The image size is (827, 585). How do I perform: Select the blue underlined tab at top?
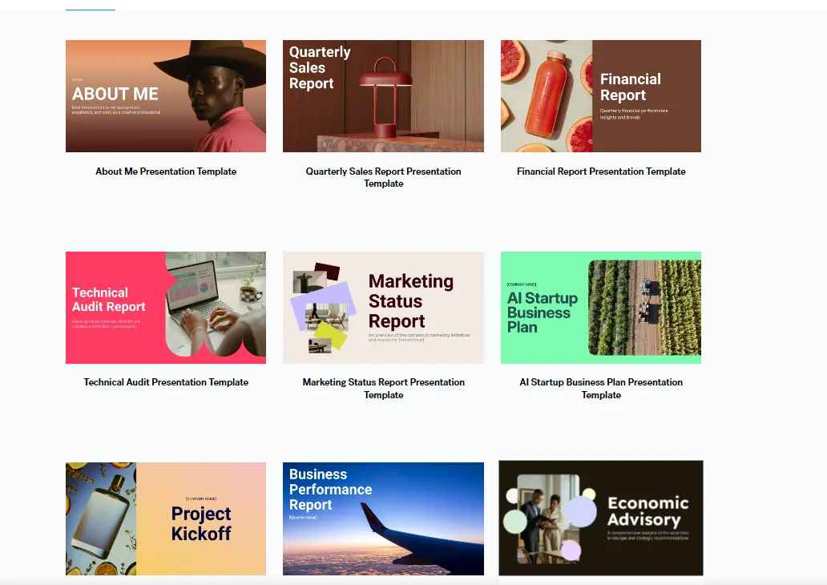(x=91, y=9)
